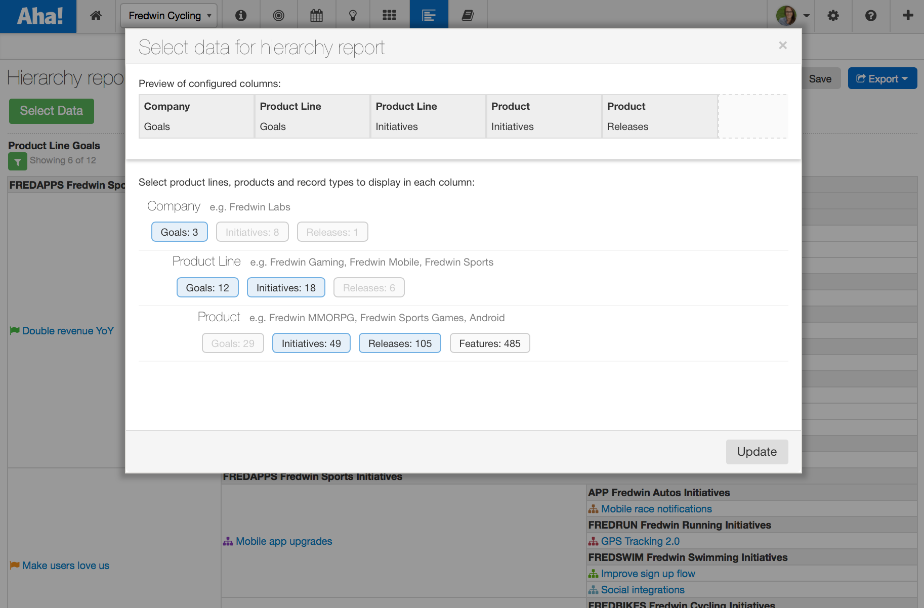Open the Export dropdown menu
Image resolution: width=924 pixels, height=608 pixels.
[x=882, y=78]
